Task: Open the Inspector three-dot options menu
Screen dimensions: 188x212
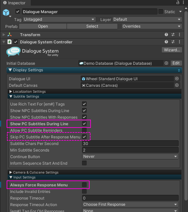Action: click(183, 2)
